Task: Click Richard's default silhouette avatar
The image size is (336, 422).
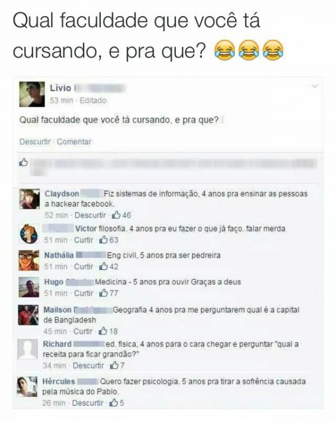Action: [27, 349]
